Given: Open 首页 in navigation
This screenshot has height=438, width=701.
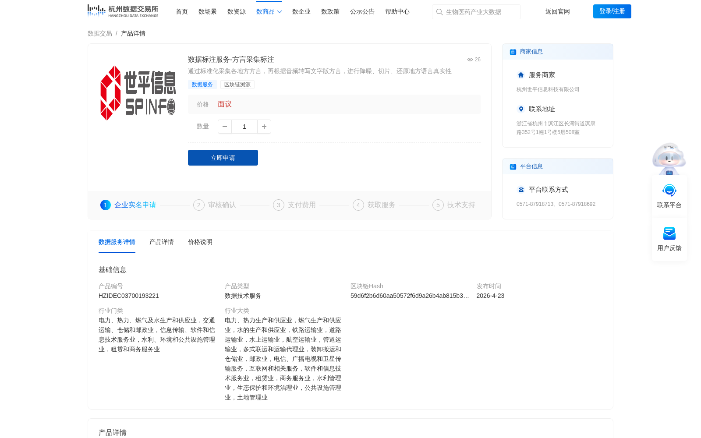Looking at the screenshot, I should point(182,11).
